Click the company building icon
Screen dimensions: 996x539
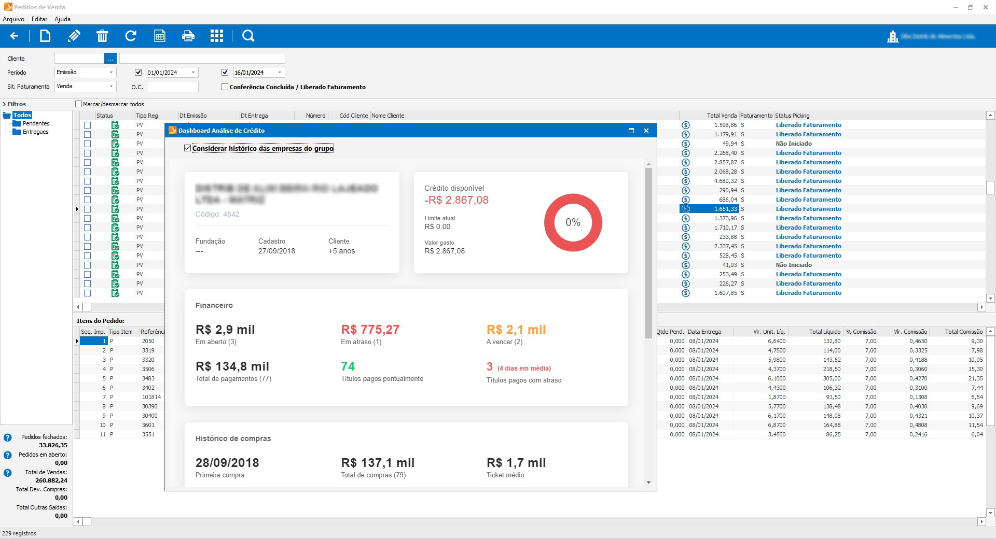[x=893, y=36]
